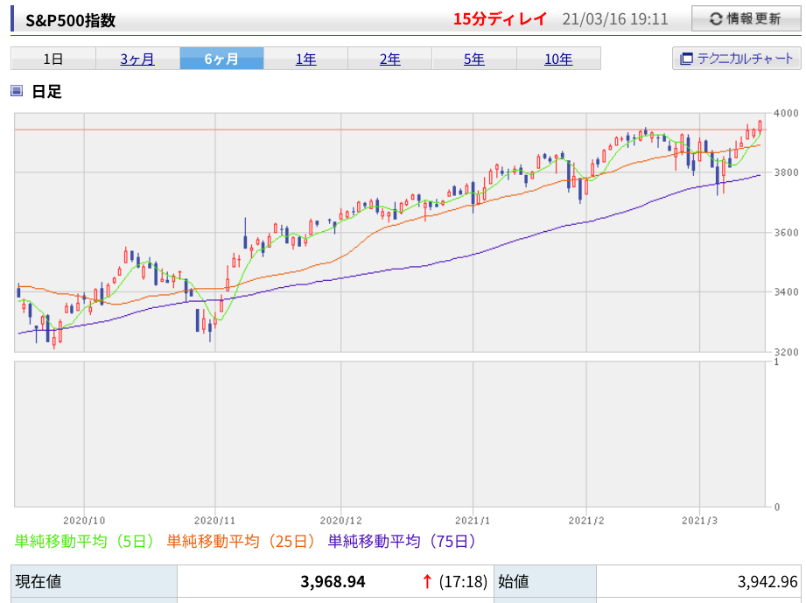This screenshot has height=603, width=806.
Task: Click the 4000 price axis label
Action: [786, 113]
